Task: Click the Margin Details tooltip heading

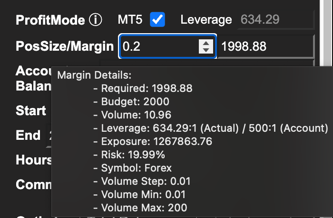Action: click(x=94, y=75)
